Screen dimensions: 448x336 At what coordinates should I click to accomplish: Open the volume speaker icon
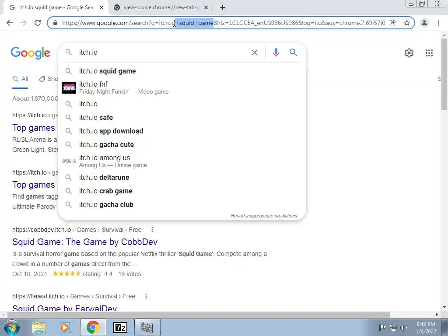coord(404,328)
